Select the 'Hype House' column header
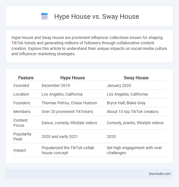 tap(72, 78)
